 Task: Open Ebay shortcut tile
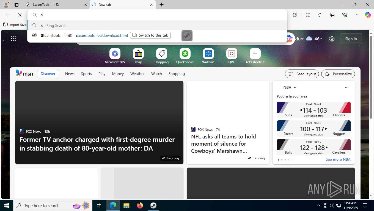pos(138,56)
